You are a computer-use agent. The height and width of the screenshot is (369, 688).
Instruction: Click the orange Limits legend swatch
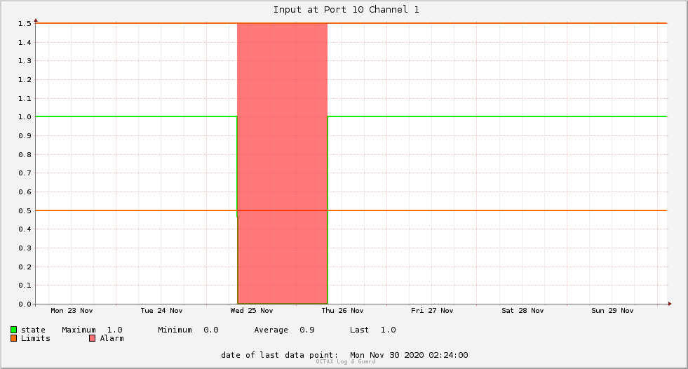click(13, 338)
